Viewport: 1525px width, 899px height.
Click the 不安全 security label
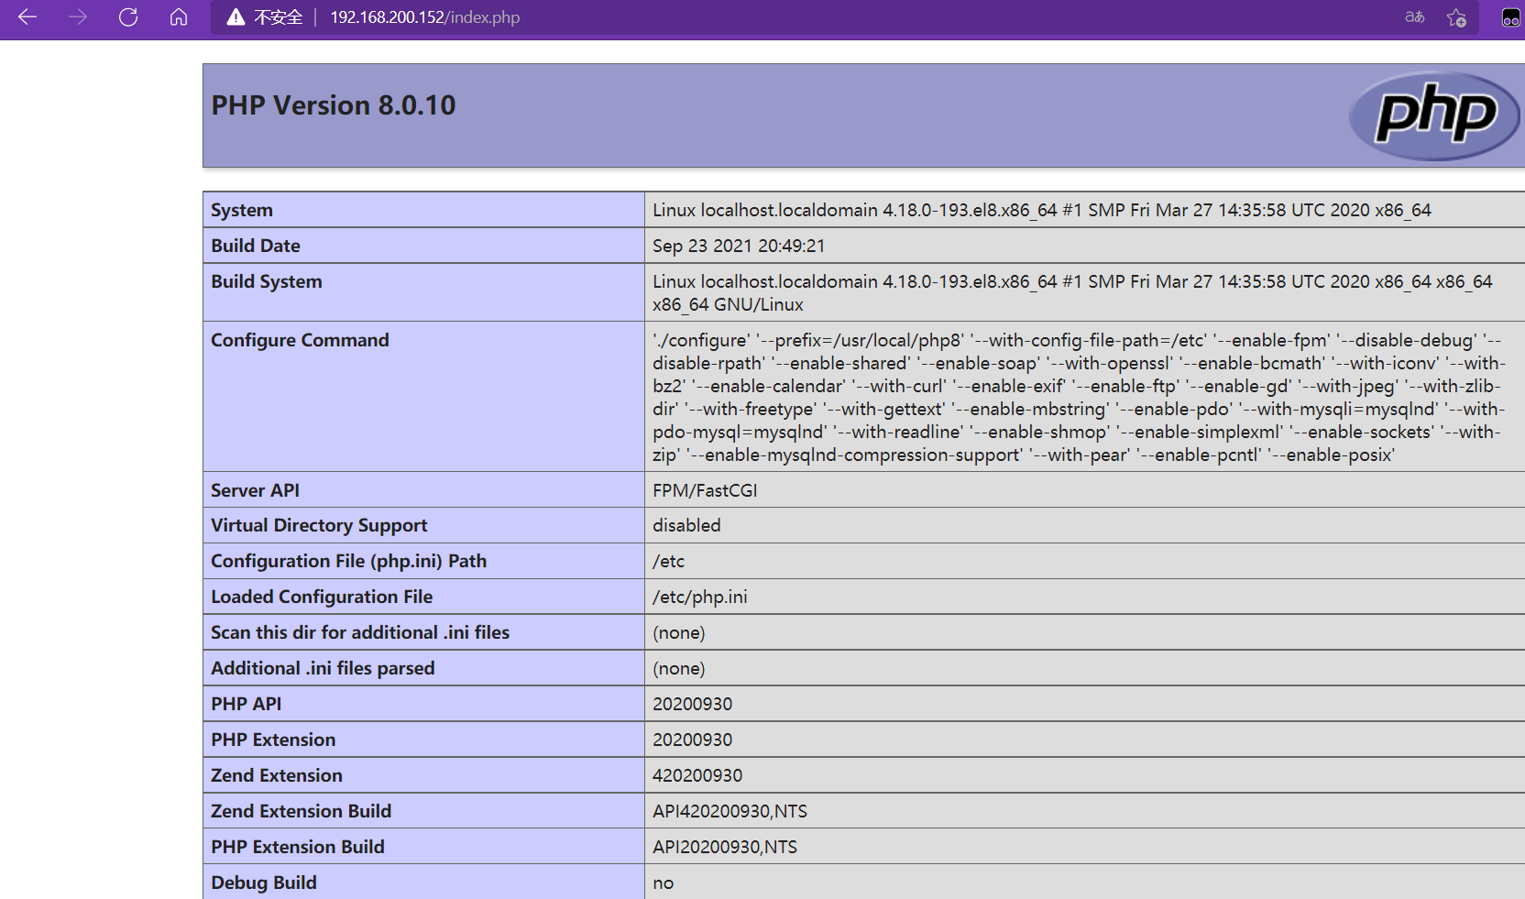[x=278, y=17]
